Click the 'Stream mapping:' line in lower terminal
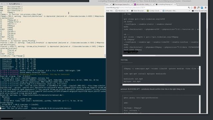This screenshot has width=213, height=120. pos(7,103)
